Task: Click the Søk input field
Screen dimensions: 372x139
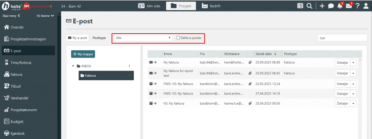Action: pyautogui.click(x=342, y=38)
